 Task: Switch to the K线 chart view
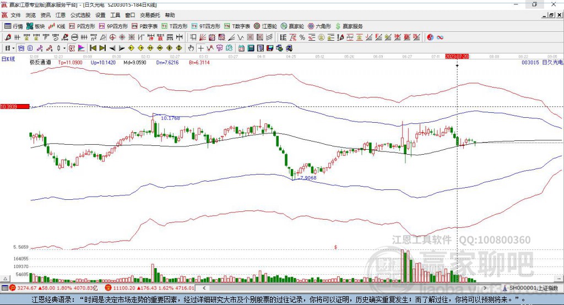click(x=57, y=26)
